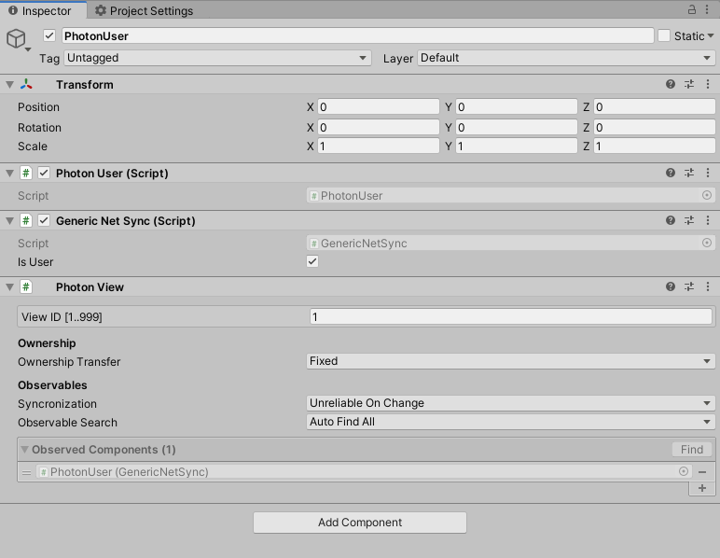Click Photon User script hash icon
This screenshot has width=720, height=558.
tap(26, 174)
